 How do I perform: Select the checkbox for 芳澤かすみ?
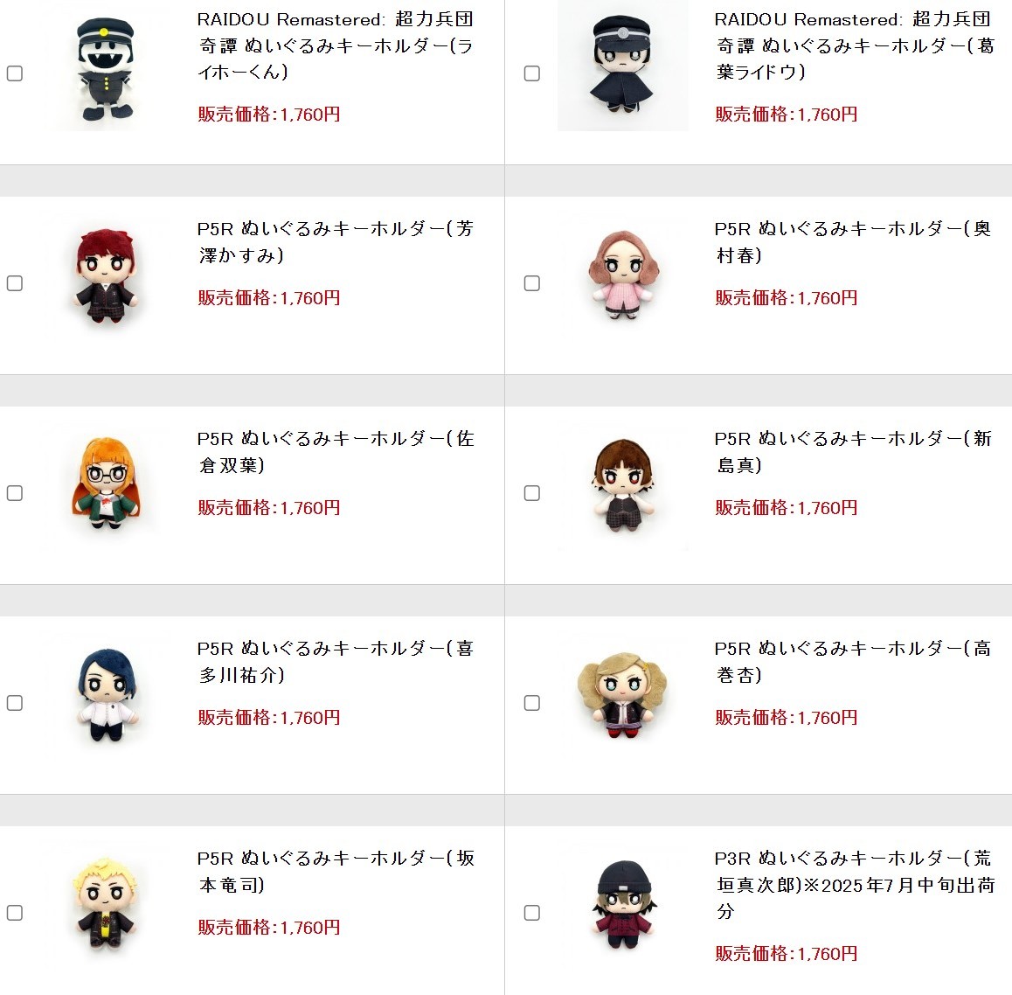tap(15, 283)
